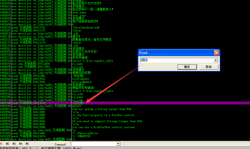Close the Find dialog with the X
The height and width of the screenshot is (149, 250).
tap(216, 53)
